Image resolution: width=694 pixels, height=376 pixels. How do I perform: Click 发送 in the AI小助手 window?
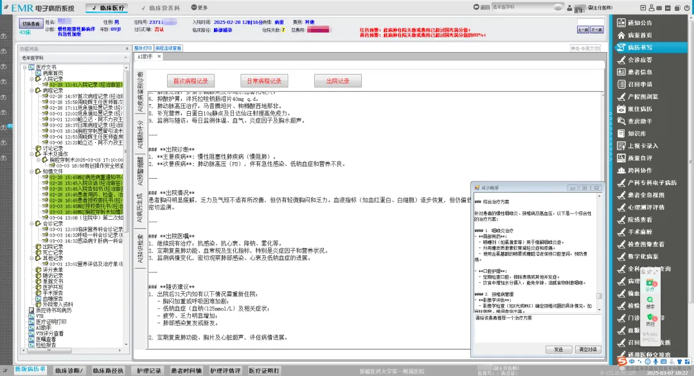(555, 349)
